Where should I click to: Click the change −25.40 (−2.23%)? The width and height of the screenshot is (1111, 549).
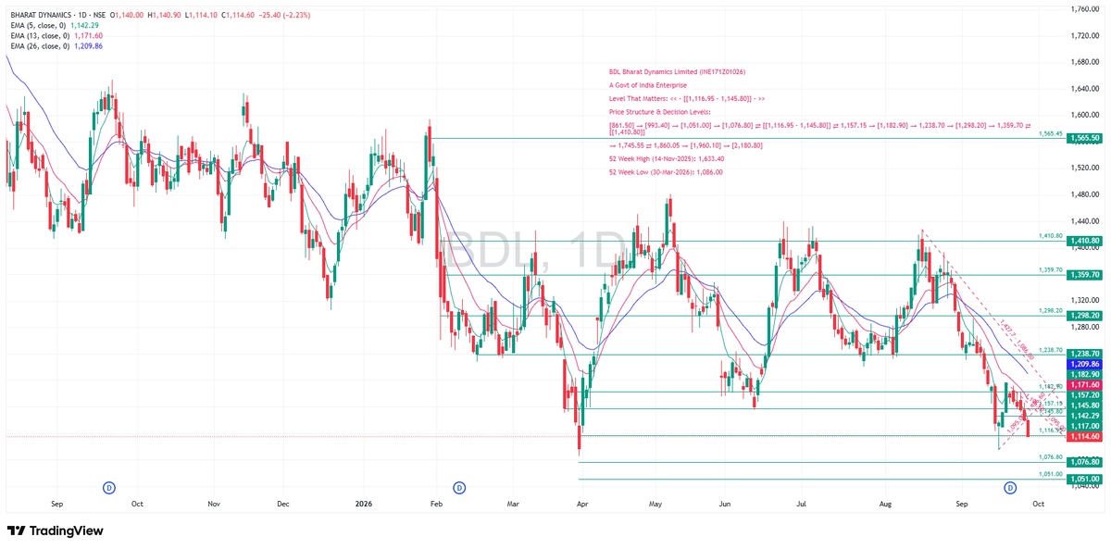click(285, 16)
